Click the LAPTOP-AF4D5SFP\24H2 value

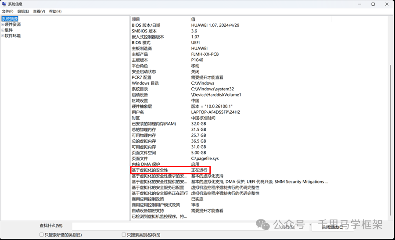215,112
